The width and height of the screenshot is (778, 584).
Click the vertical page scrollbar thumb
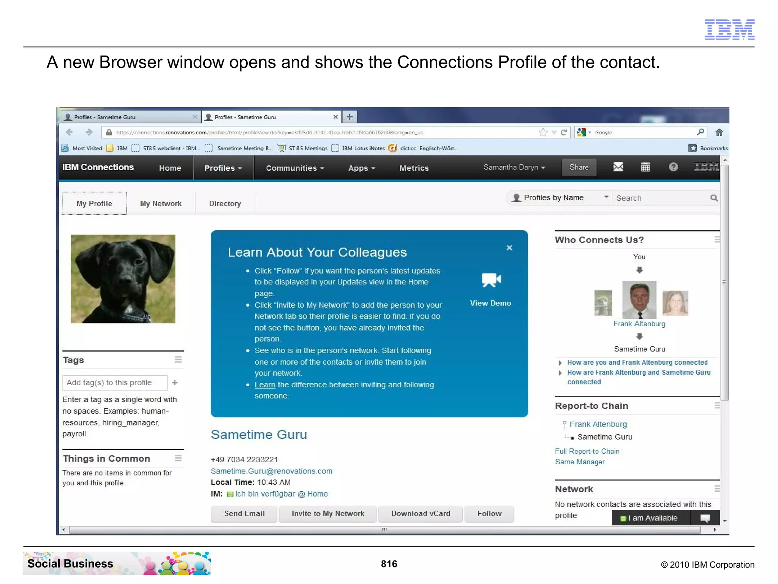(x=725, y=283)
